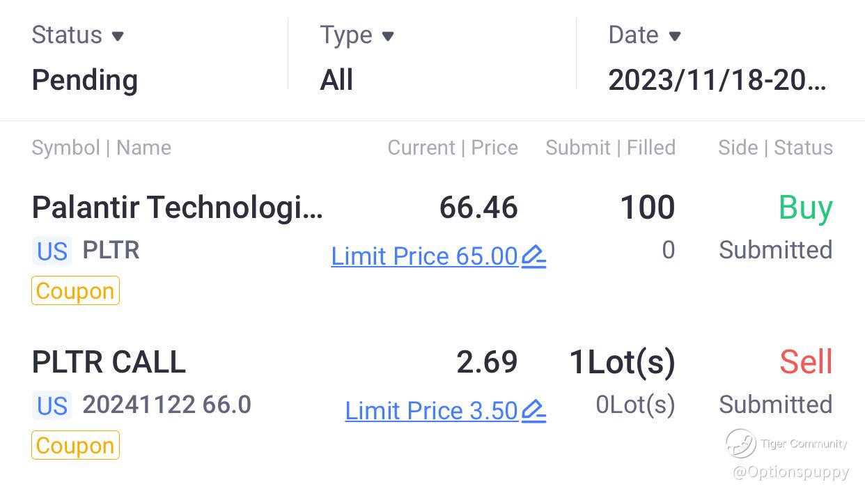Click the US market badge beside PLTR
Viewport: 865px width, 491px height.
[52, 251]
